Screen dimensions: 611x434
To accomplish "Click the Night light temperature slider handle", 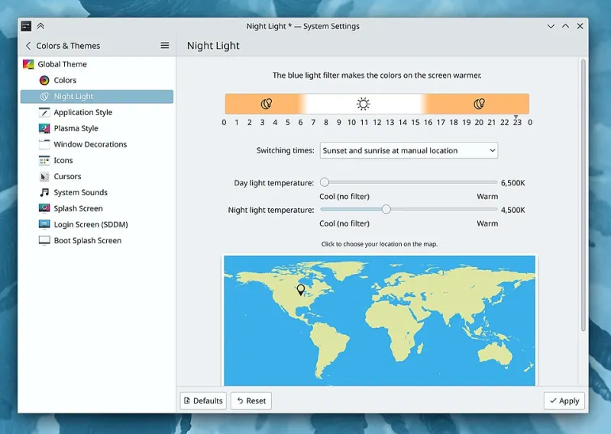I will click(x=386, y=210).
